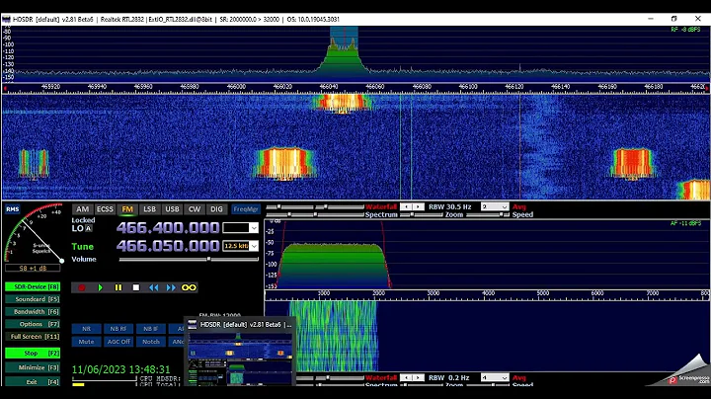The width and height of the screenshot is (711, 399).
Task: Increase AF RBW with the lower right arrow
Action: [418, 377]
